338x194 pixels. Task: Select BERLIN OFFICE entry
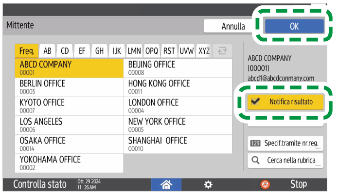pos(69,87)
